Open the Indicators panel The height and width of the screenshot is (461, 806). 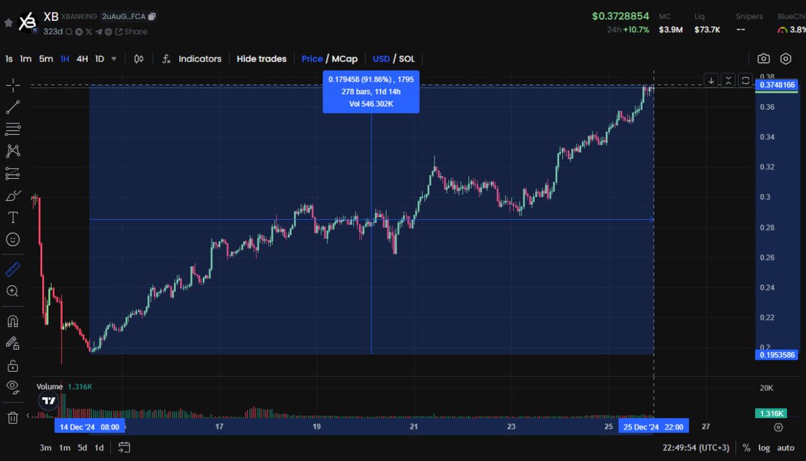pos(193,58)
